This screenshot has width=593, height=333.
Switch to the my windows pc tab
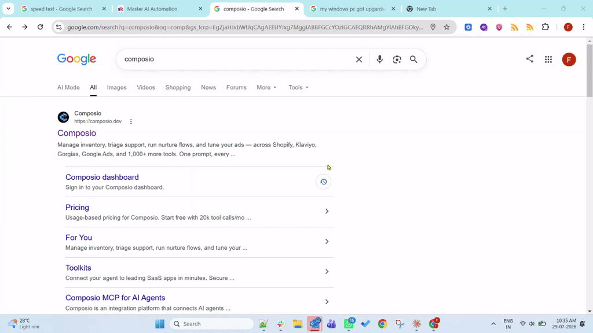tap(352, 9)
